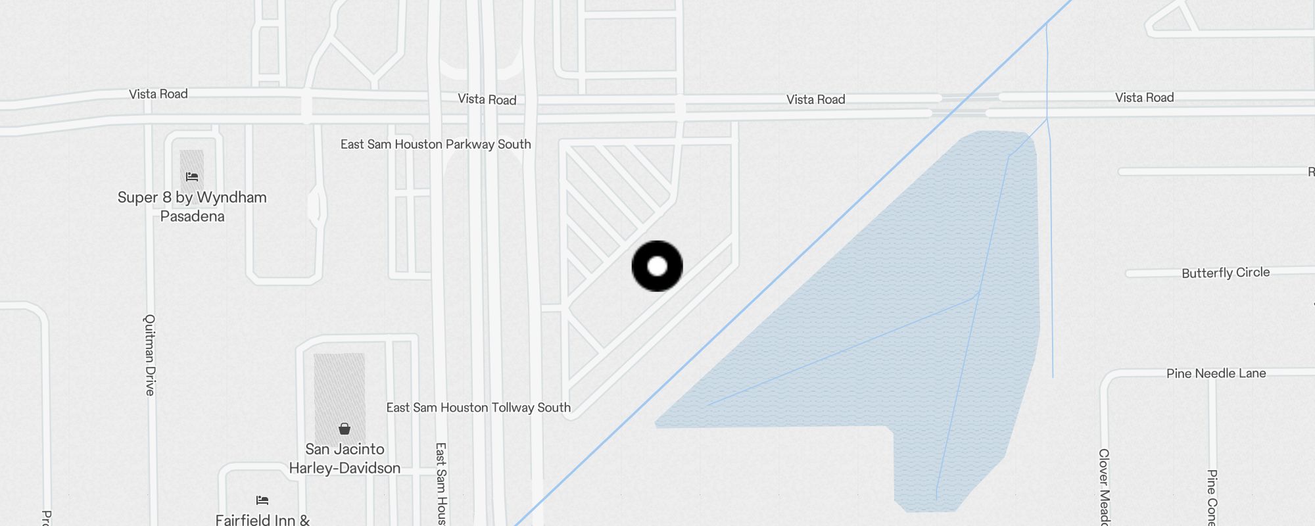
Task: Click East Sam Houston Tollway South label
Action: tap(478, 408)
